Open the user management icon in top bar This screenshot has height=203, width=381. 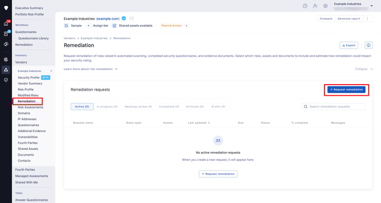coord(315,6)
